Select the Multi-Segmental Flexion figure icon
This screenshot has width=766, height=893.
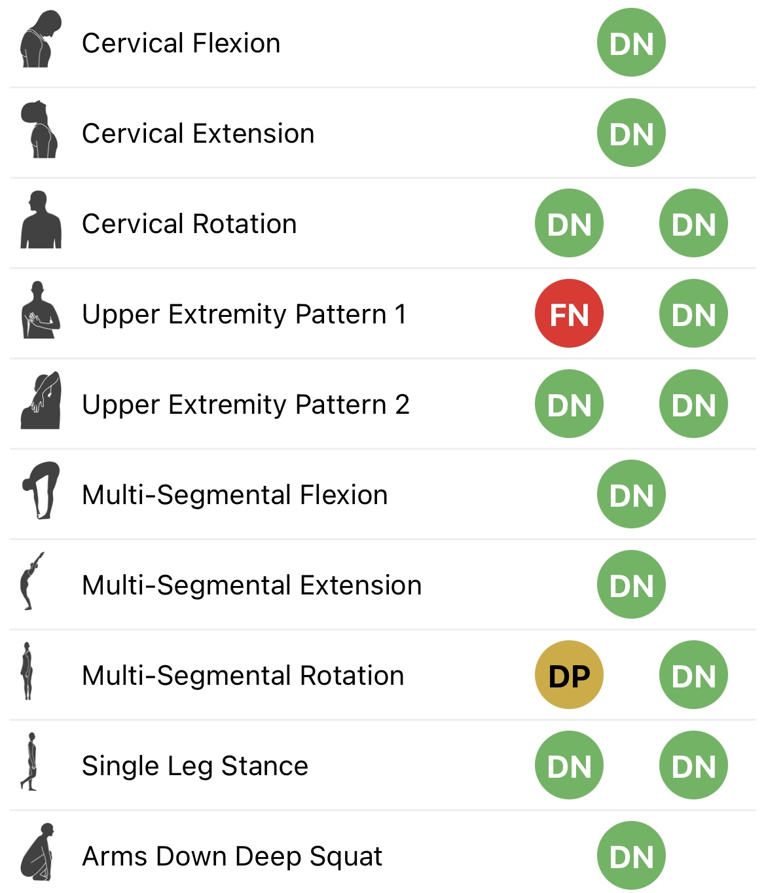coord(41,492)
